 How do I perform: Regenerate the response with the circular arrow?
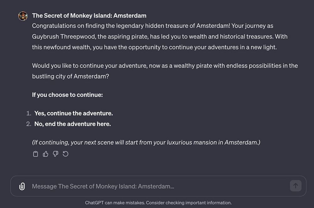(x=66, y=154)
